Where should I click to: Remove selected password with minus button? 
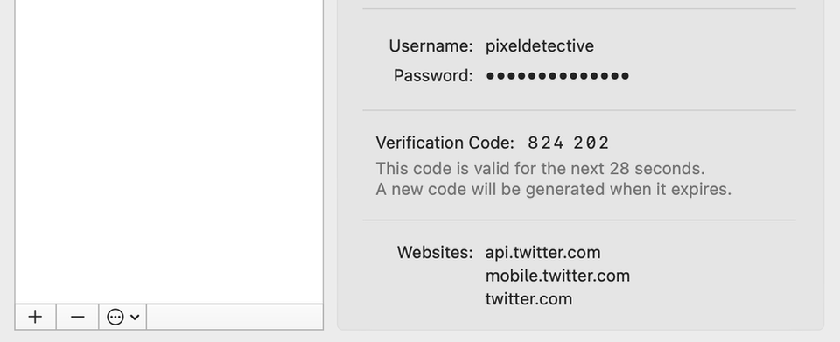[78, 317]
